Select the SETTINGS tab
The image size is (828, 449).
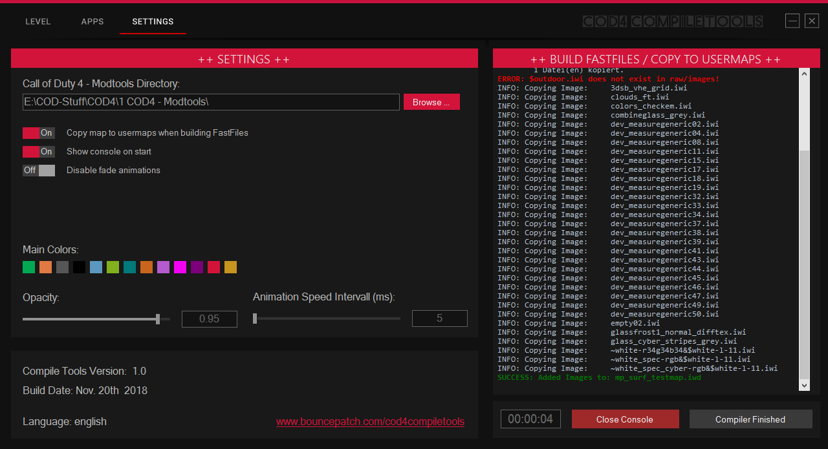[x=153, y=21]
